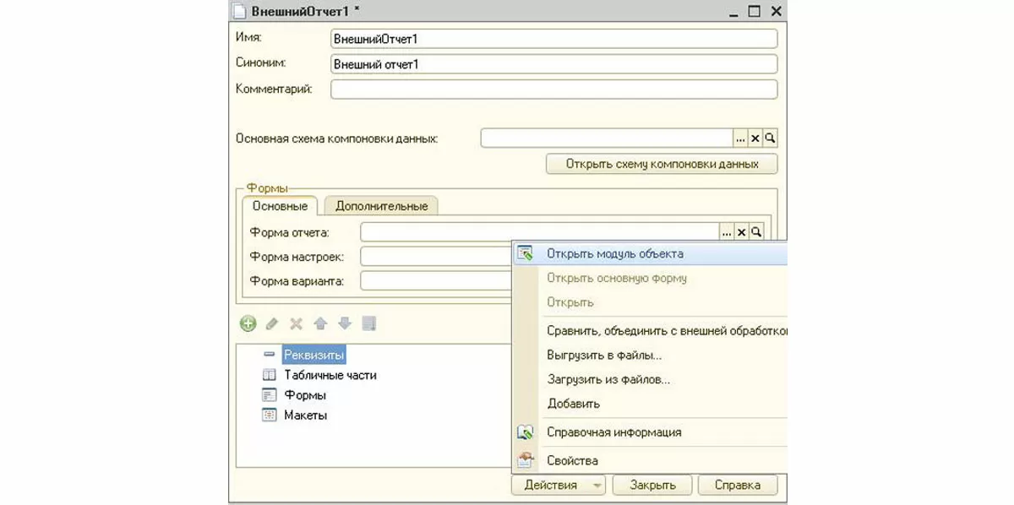Select Формы node in the tree
Screen dimensions: 1014x505
click(x=305, y=395)
